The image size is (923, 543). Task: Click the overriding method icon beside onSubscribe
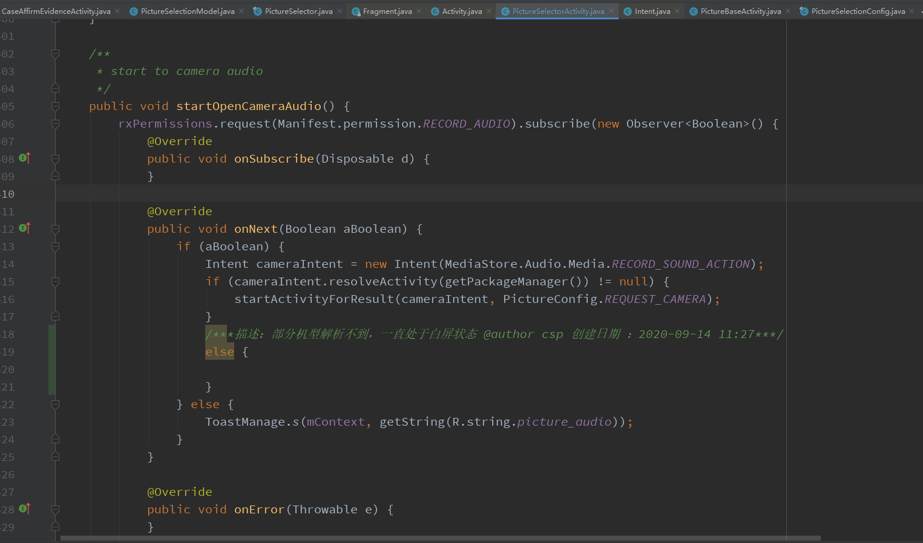pyautogui.click(x=23, y=158)
